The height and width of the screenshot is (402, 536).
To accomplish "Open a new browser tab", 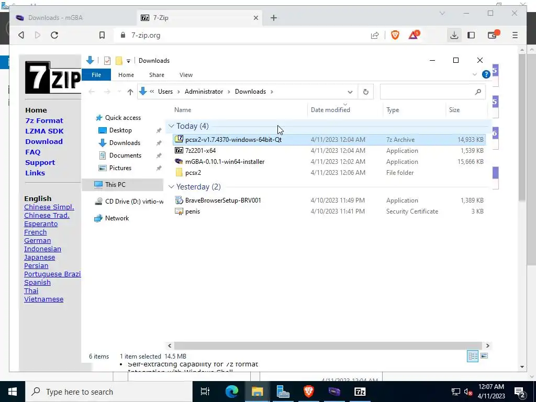I will coord(273,18).
